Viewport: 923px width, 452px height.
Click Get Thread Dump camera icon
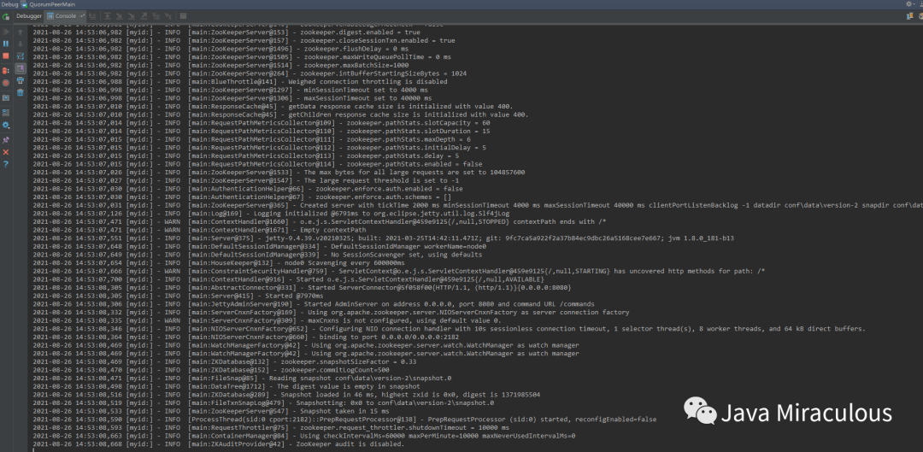tap(6, 97)
